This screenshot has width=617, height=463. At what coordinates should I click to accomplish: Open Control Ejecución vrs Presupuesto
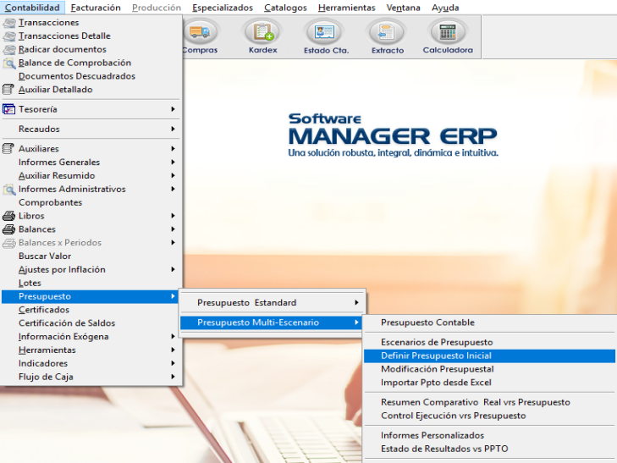pyautogui.click(x=489, y=416)
